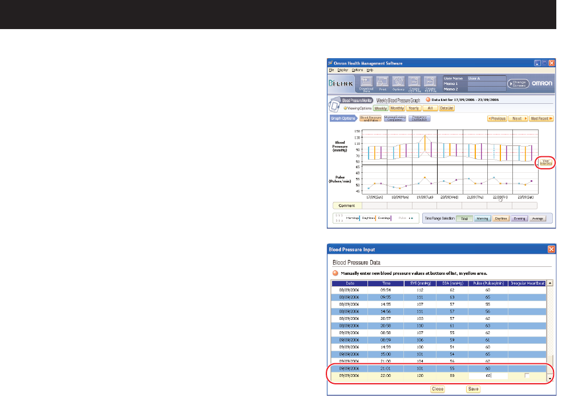Click the 19/09(Tue) date label on graph

[424, 197]
